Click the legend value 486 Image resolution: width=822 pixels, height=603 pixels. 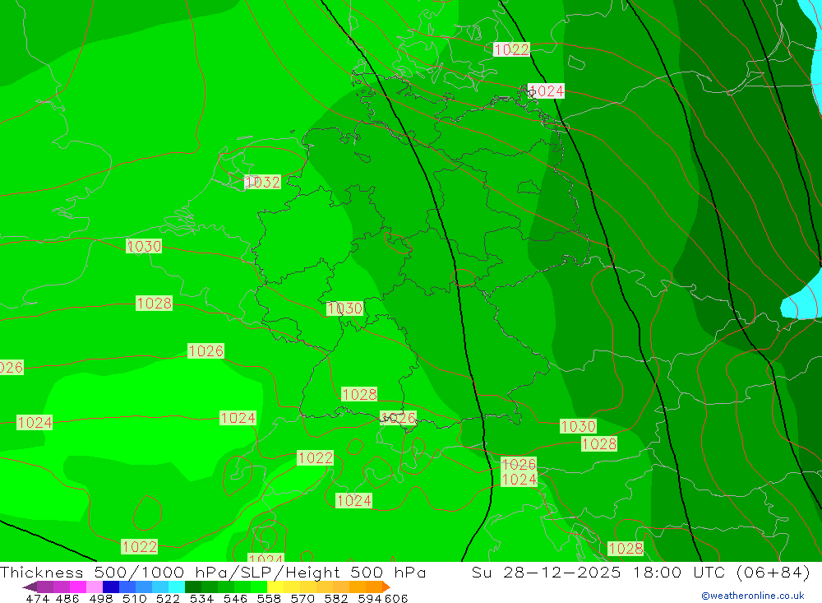(67, 599)
